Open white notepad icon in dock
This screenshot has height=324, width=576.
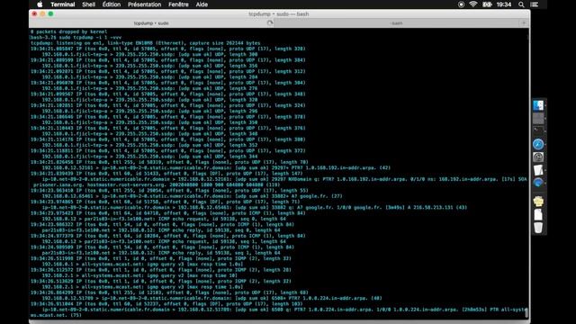538,170
